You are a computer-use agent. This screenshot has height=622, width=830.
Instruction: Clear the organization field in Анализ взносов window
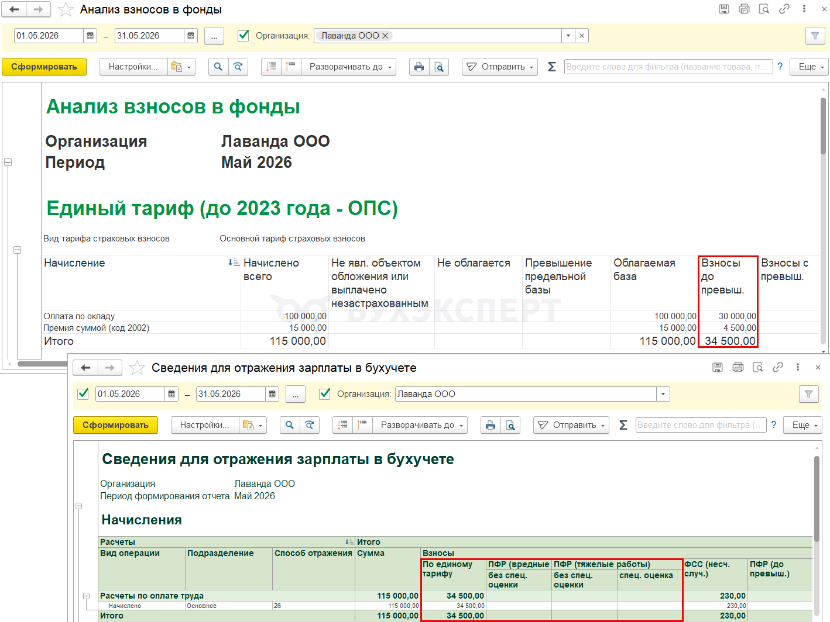[582, 36]
